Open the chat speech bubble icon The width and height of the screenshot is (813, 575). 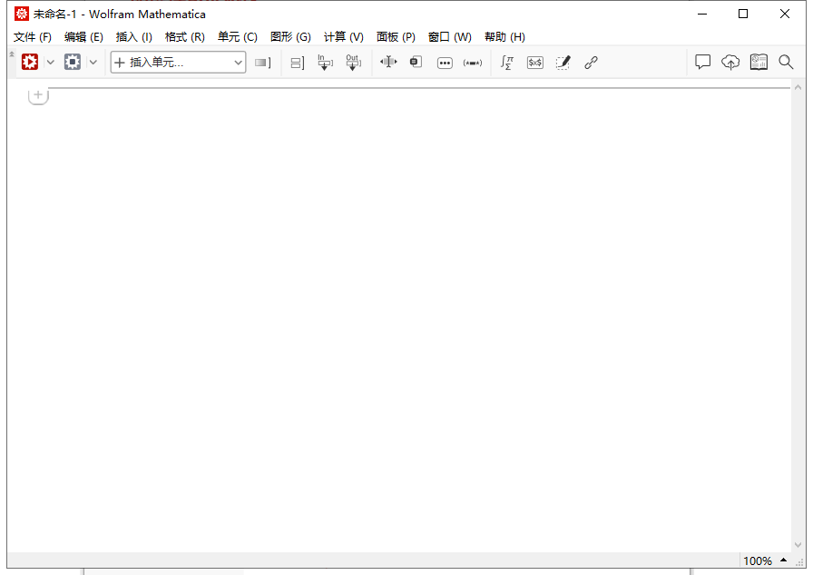(x=702, y=63)
